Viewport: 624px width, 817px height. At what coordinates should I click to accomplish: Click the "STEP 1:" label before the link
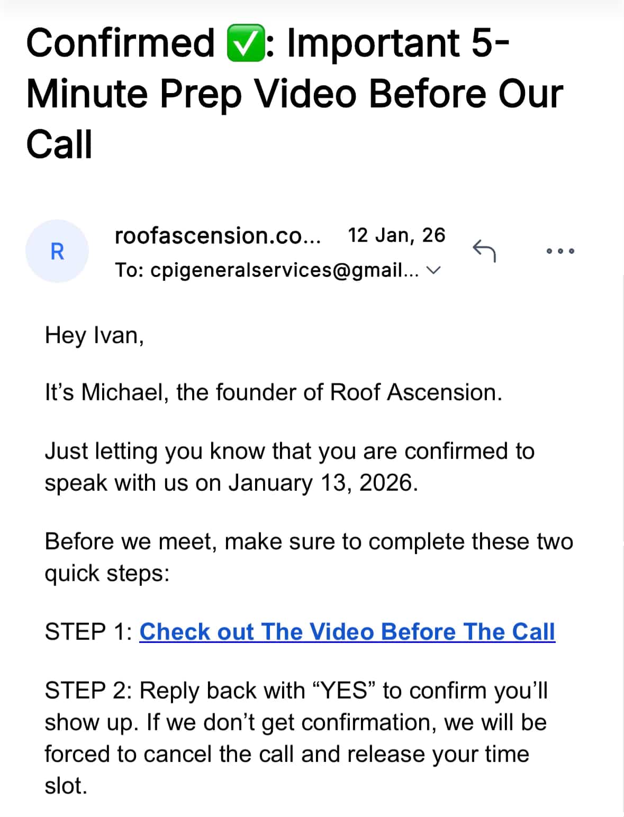[88, 632]
